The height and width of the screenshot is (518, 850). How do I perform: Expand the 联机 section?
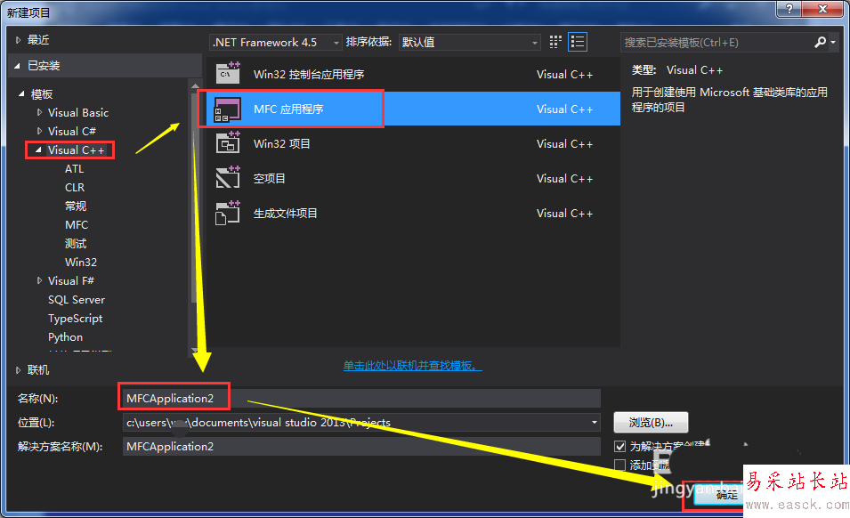(19, 370)
